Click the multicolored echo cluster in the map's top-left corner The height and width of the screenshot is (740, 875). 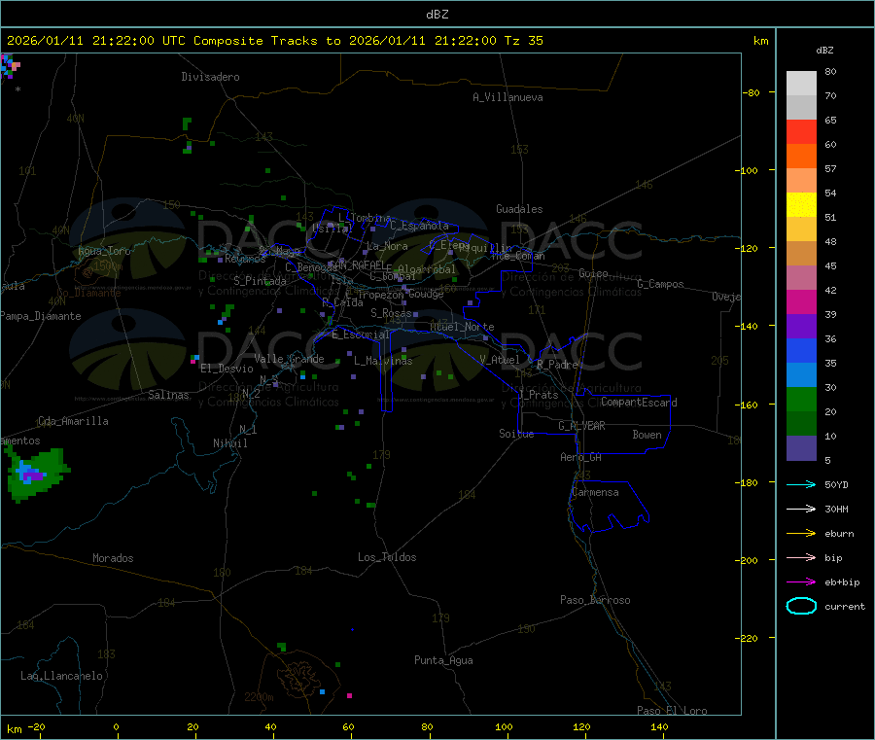10,66
